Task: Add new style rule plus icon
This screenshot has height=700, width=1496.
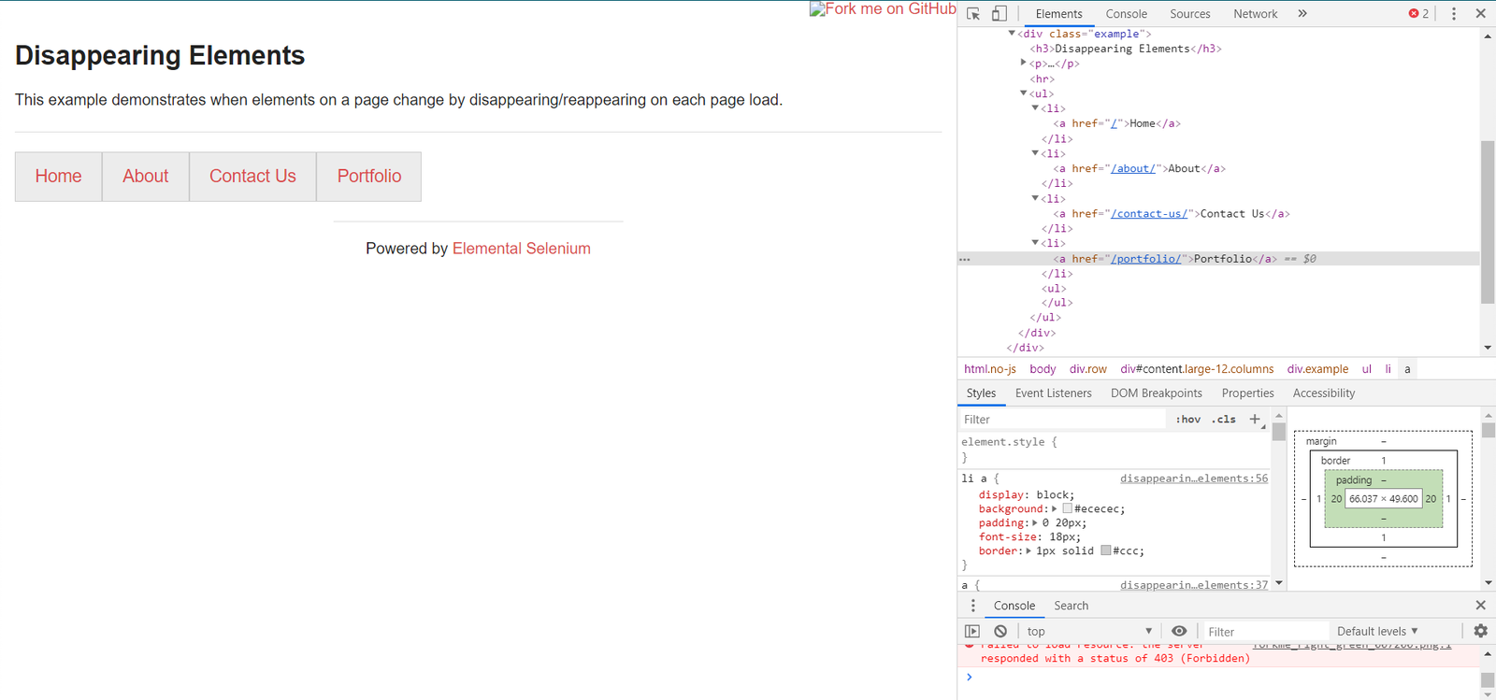Action: click(x=1255, y=420)
